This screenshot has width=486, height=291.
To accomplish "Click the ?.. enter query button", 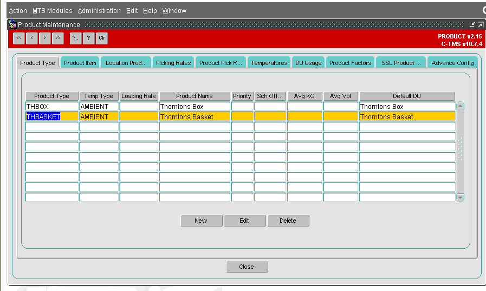I will coord(76,38).
